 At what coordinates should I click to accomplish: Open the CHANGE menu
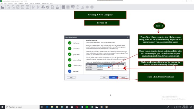pos(21,3)
